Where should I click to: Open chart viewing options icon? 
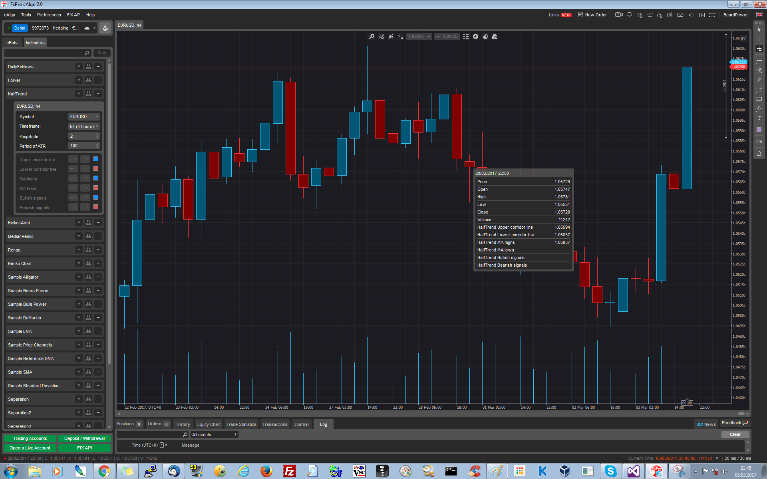[382, 36]
